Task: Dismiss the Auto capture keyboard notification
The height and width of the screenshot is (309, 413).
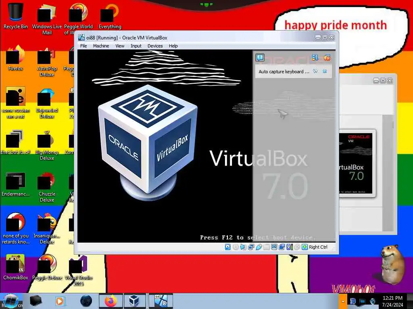Action: (x=325, y=71)
